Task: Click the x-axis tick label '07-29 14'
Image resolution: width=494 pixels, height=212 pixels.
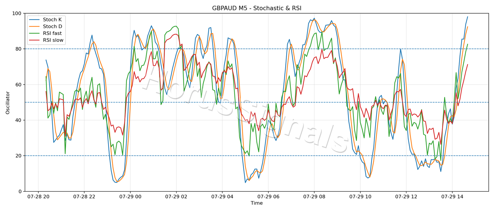Action: click(x=452, y=197)
